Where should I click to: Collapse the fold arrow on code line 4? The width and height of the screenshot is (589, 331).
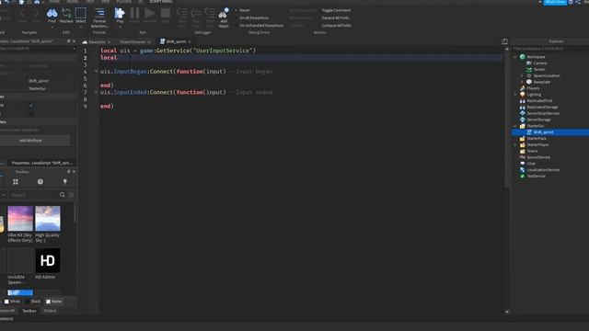96,72
